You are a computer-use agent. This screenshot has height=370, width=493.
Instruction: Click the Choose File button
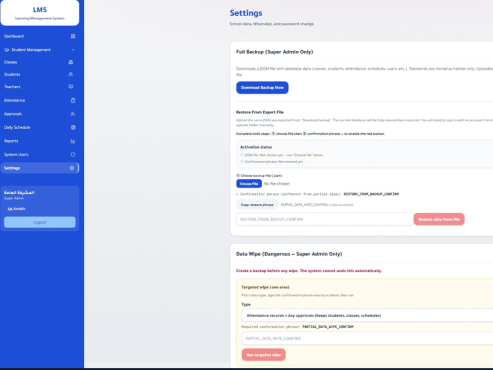coord(248,184)
